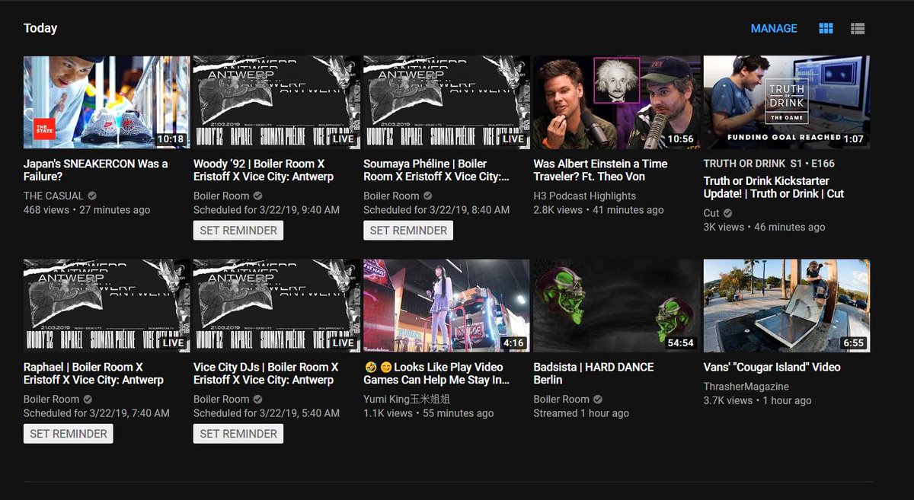Set reminder for Raphael Boiler Room stream
Image resolution: width=914 pixels, height=500 pixels.
[69, 434]
